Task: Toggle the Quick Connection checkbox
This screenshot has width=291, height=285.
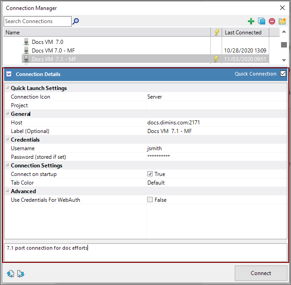Action: 283,74
